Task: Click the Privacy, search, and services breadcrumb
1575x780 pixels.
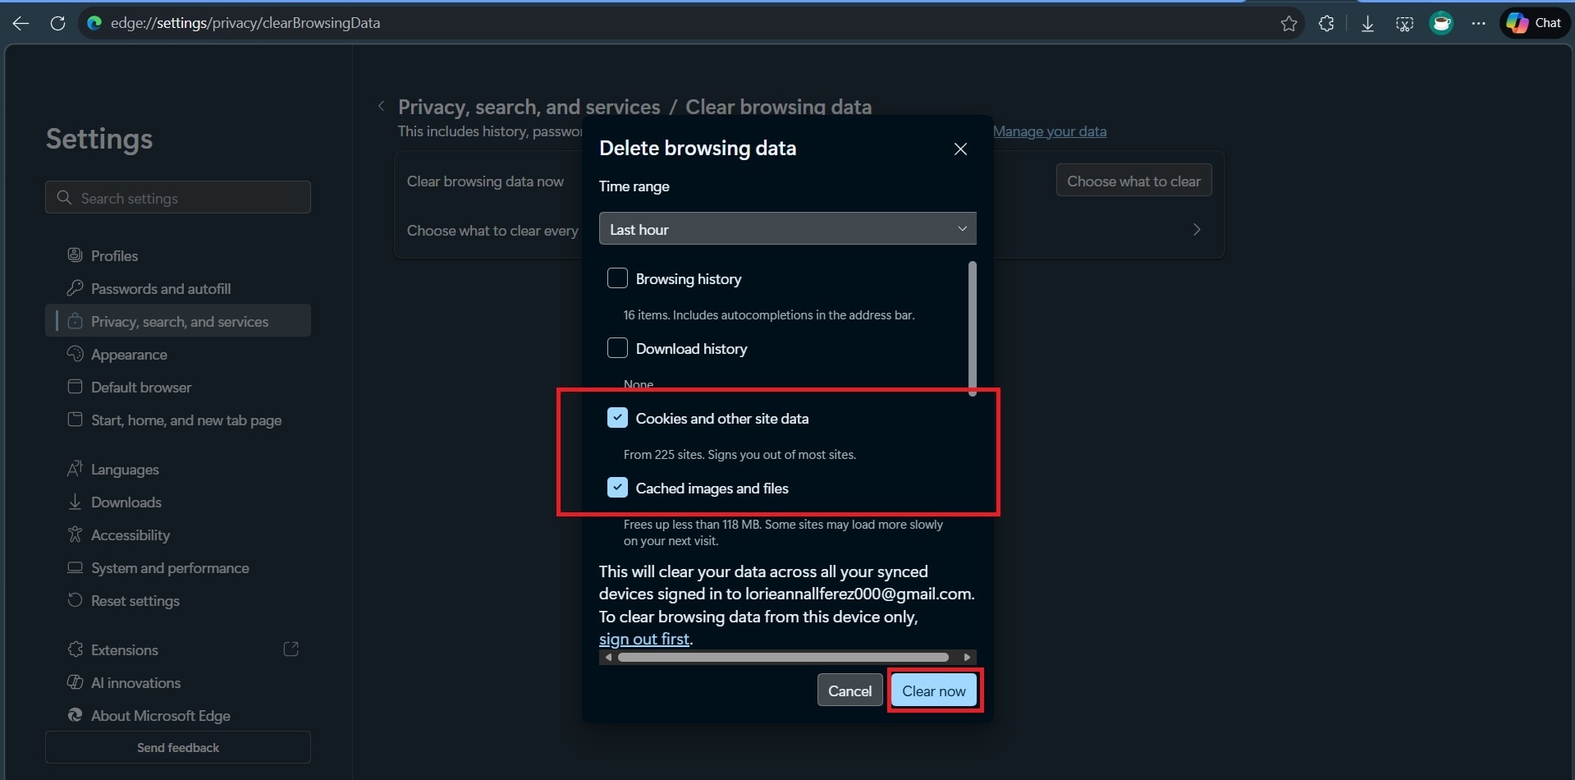Action: click(x=529, y=107)
